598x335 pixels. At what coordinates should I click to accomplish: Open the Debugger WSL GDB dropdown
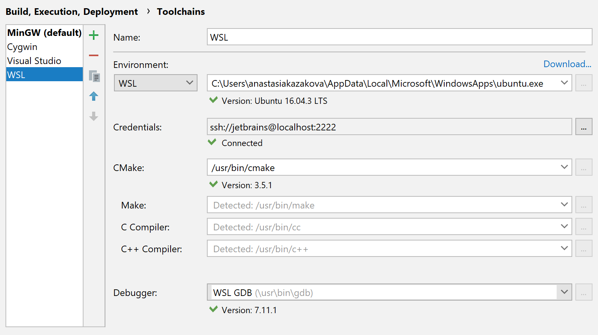coord(564,292)
